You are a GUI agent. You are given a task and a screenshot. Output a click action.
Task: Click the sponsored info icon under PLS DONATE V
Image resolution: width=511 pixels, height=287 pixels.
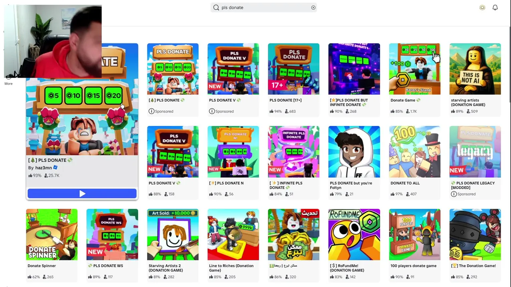pyautogui.click(x=212, y=111)
